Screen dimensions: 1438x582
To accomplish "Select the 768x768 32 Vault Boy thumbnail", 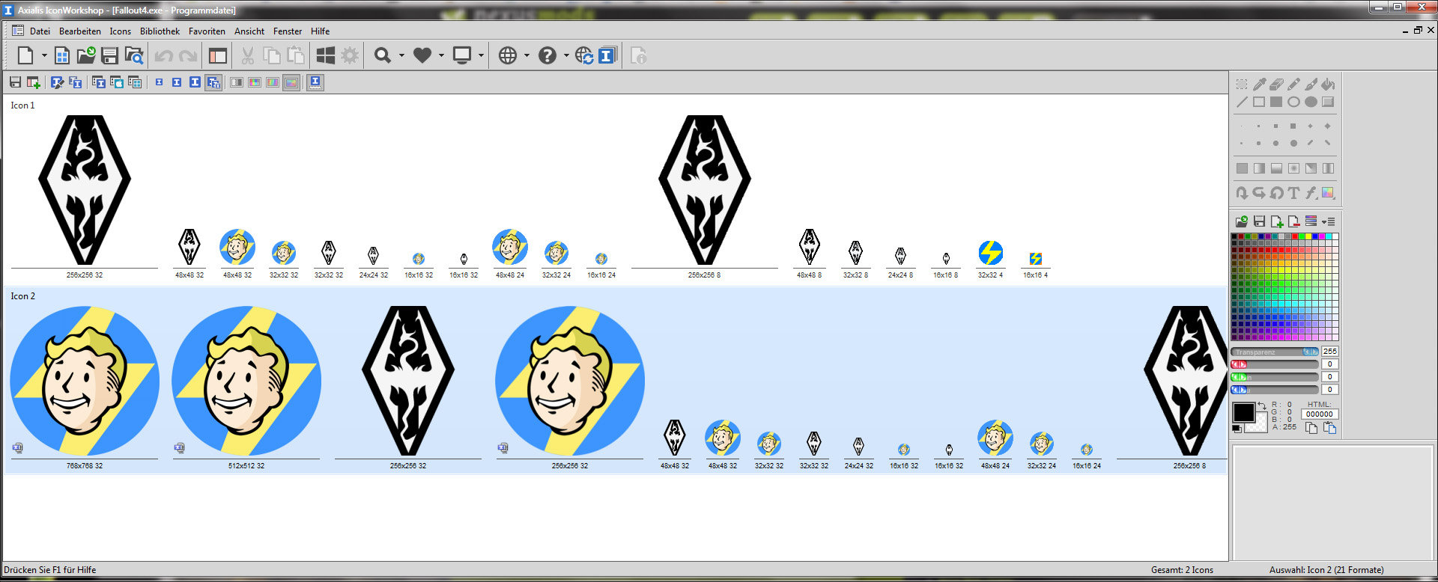I will (85, 381).
